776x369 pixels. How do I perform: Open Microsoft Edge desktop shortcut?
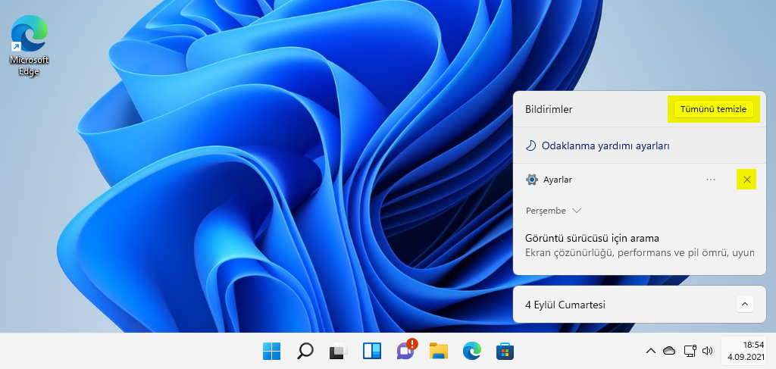pyautogui.click(x=30, y=45)
